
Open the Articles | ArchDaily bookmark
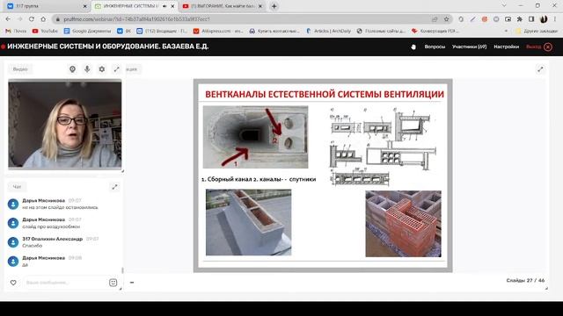point(328,32)
